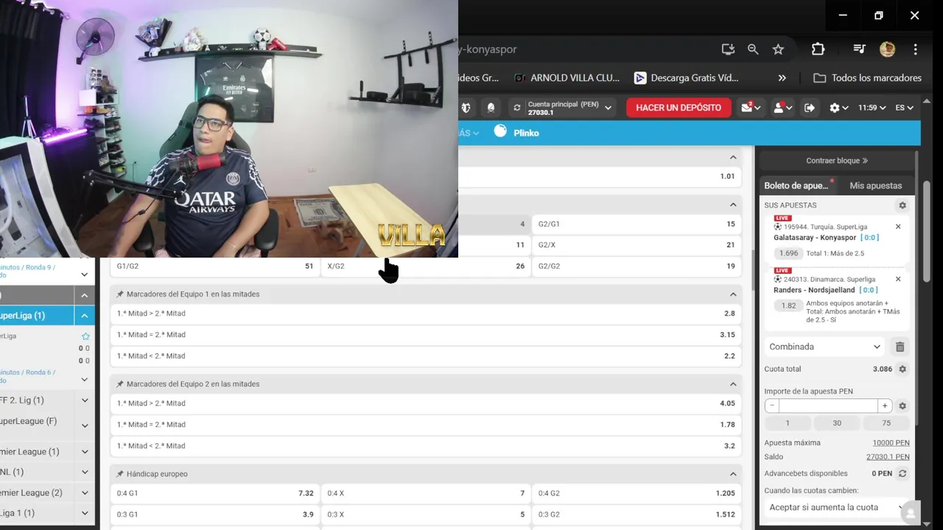Expand the Liga 1 (1) sidebar item

[85, 513]
